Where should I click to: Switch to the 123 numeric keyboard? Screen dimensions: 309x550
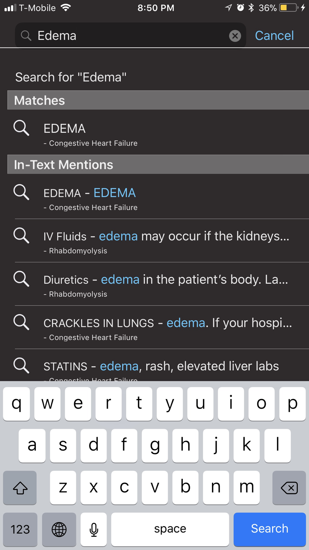[x=20, y=529]
